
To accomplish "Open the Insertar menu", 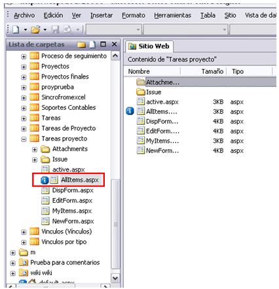I will [x=102, y=15].
